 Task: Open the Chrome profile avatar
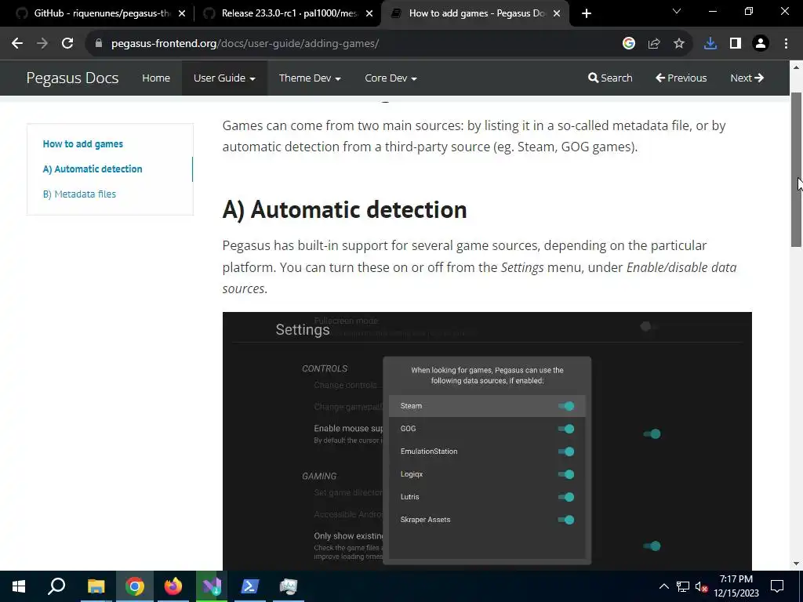761,44
